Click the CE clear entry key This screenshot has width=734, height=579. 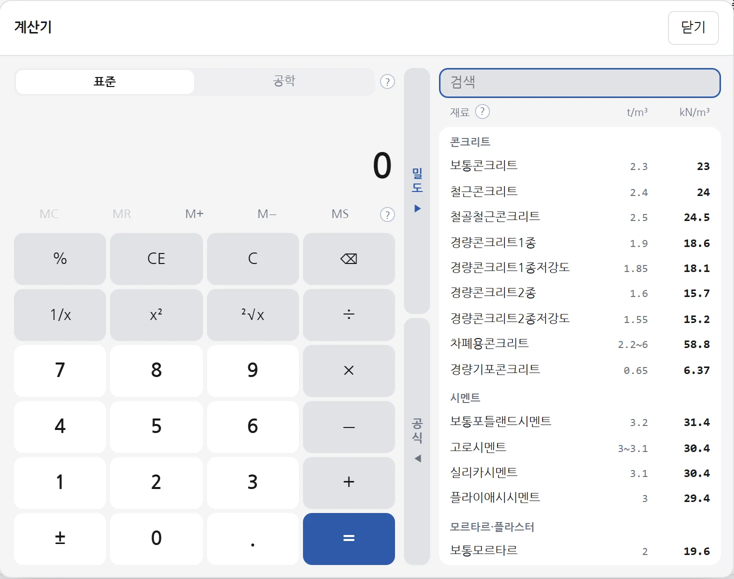tap(156, 258)
